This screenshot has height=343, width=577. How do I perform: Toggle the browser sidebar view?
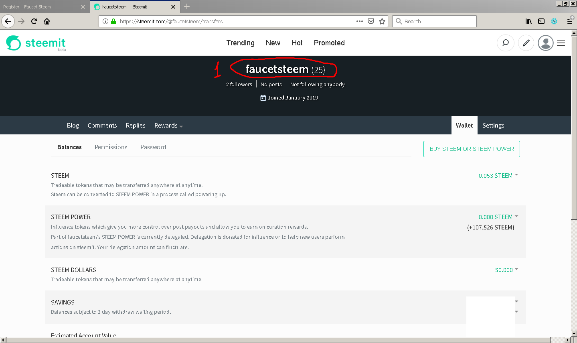click(x=541, y=21)
